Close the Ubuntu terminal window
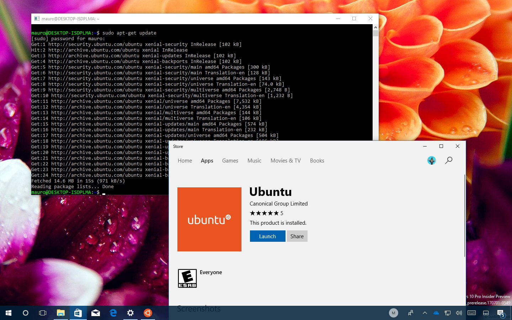Viewport: 512px width, 320px height. tap(370, 18)
